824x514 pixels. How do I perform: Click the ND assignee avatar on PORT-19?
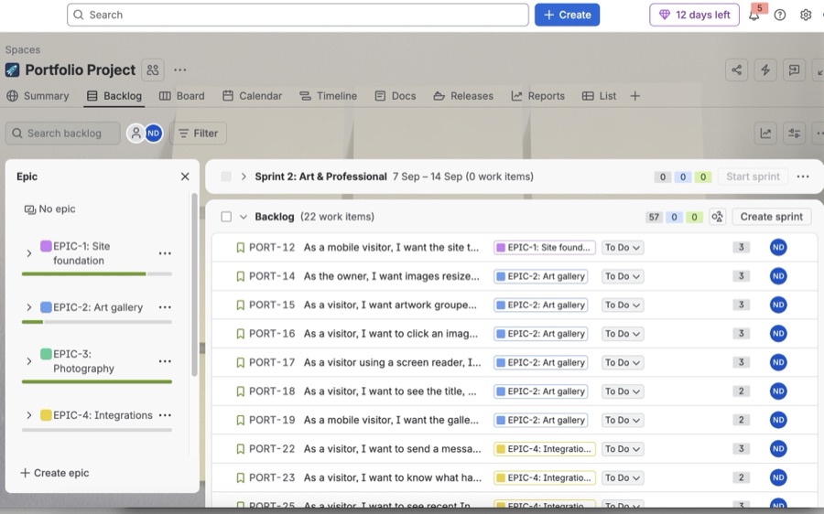click(x=778, y=420)
